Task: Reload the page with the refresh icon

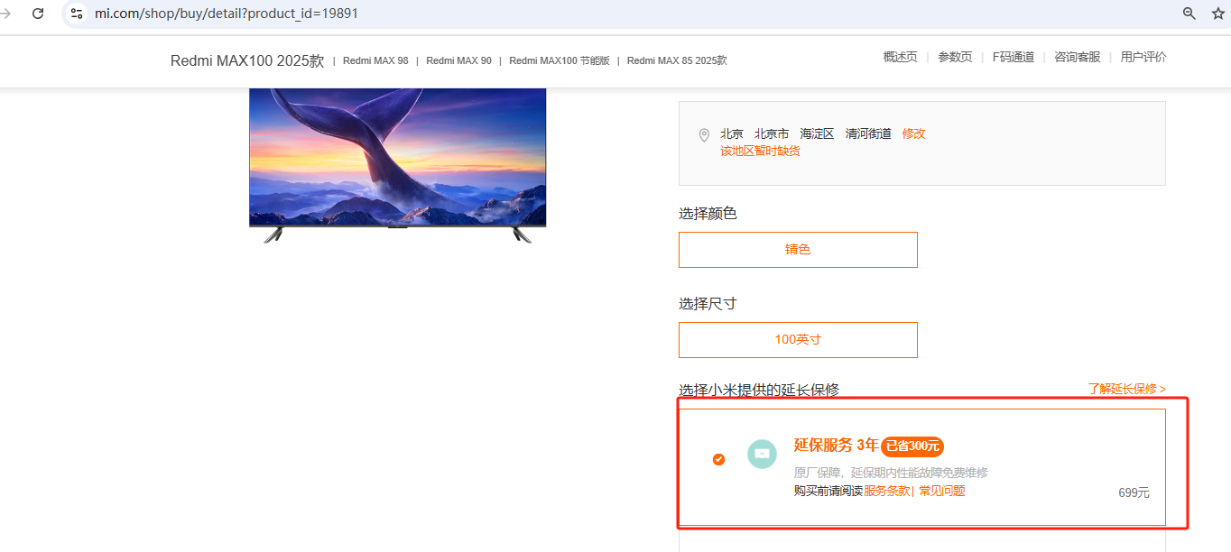Action: 38,14
